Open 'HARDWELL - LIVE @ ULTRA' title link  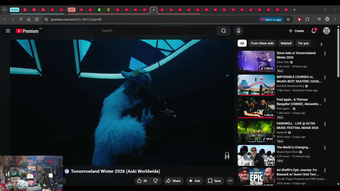click(x=297, y=125)
